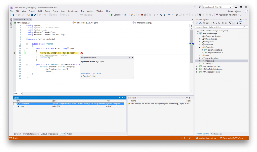
Task: Switch to the Notifications tab
Action: coord(216,134)
